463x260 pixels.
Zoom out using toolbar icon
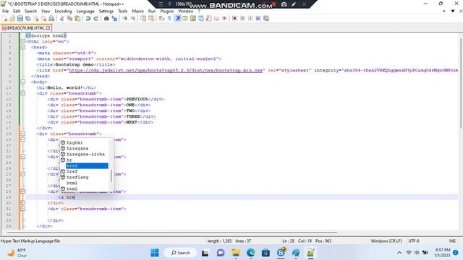(x=133, y=18)
